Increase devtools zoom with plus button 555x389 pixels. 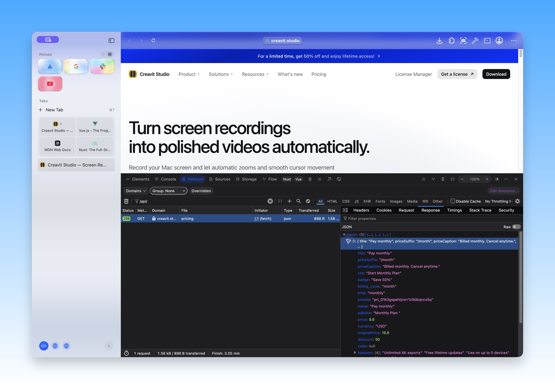tap(487, 179)
